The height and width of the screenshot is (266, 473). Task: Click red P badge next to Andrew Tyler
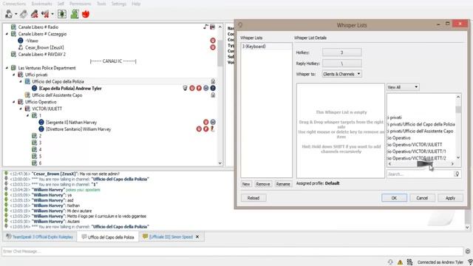(199, 88)
